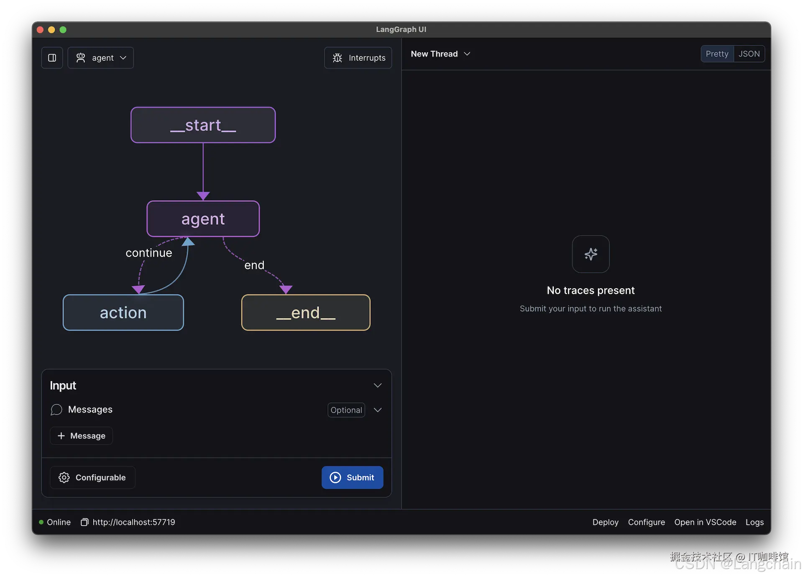Click the Interrupts bug icon
Image resolution: width=803 pixels, height=577 pixels.
[x=337, y=58]
